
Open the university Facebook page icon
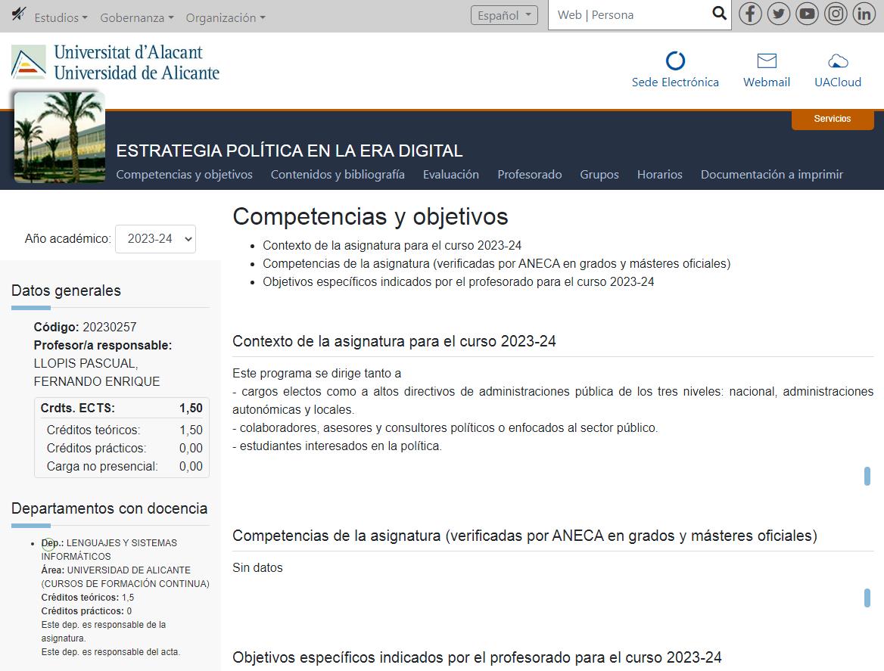(749, 13)
